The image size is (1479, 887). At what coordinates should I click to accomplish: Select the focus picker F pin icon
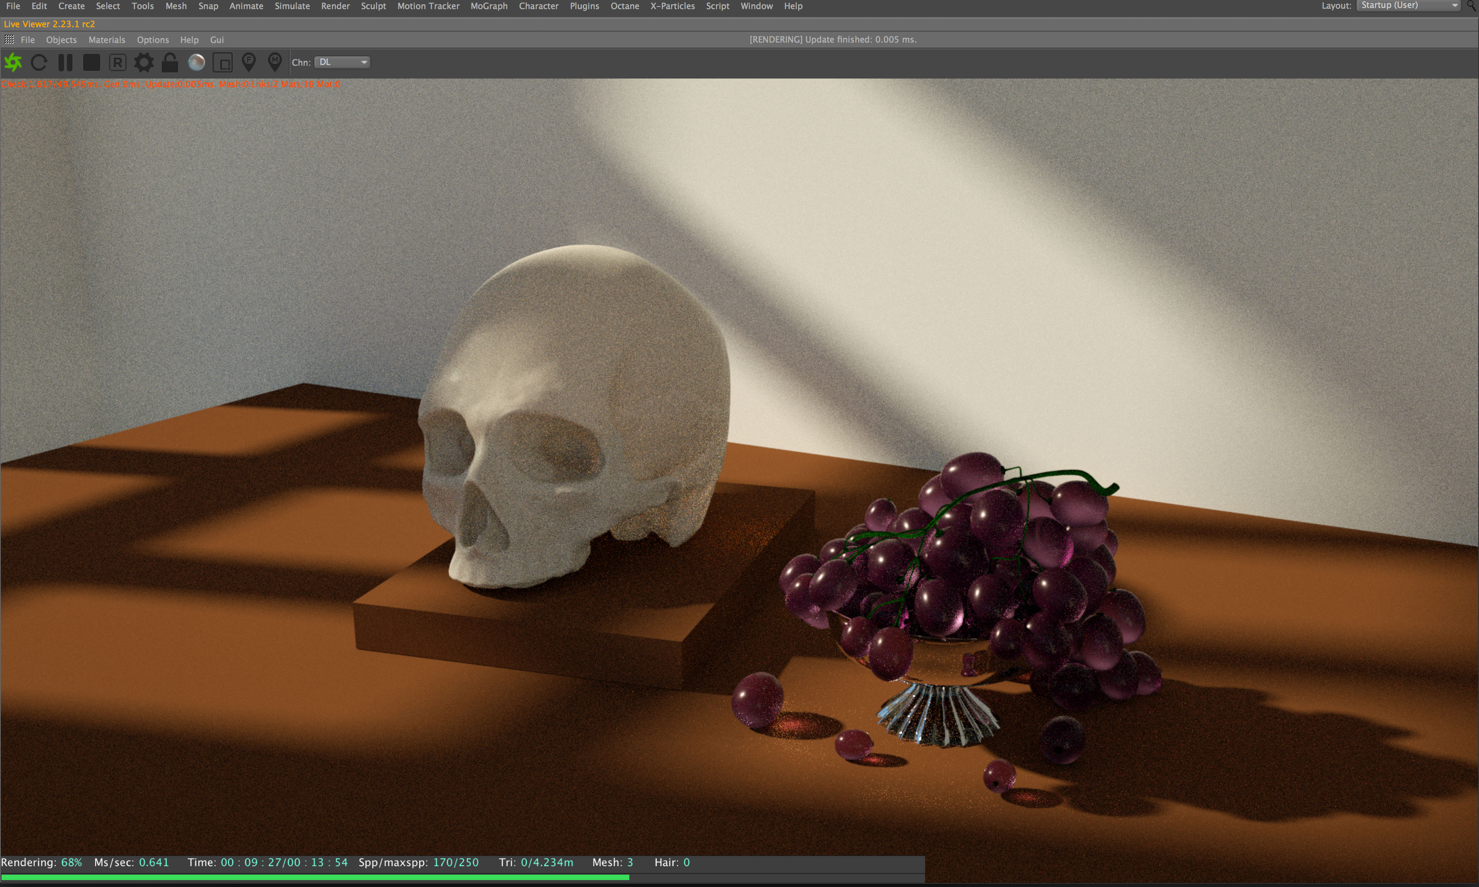[x=249, y=62]
